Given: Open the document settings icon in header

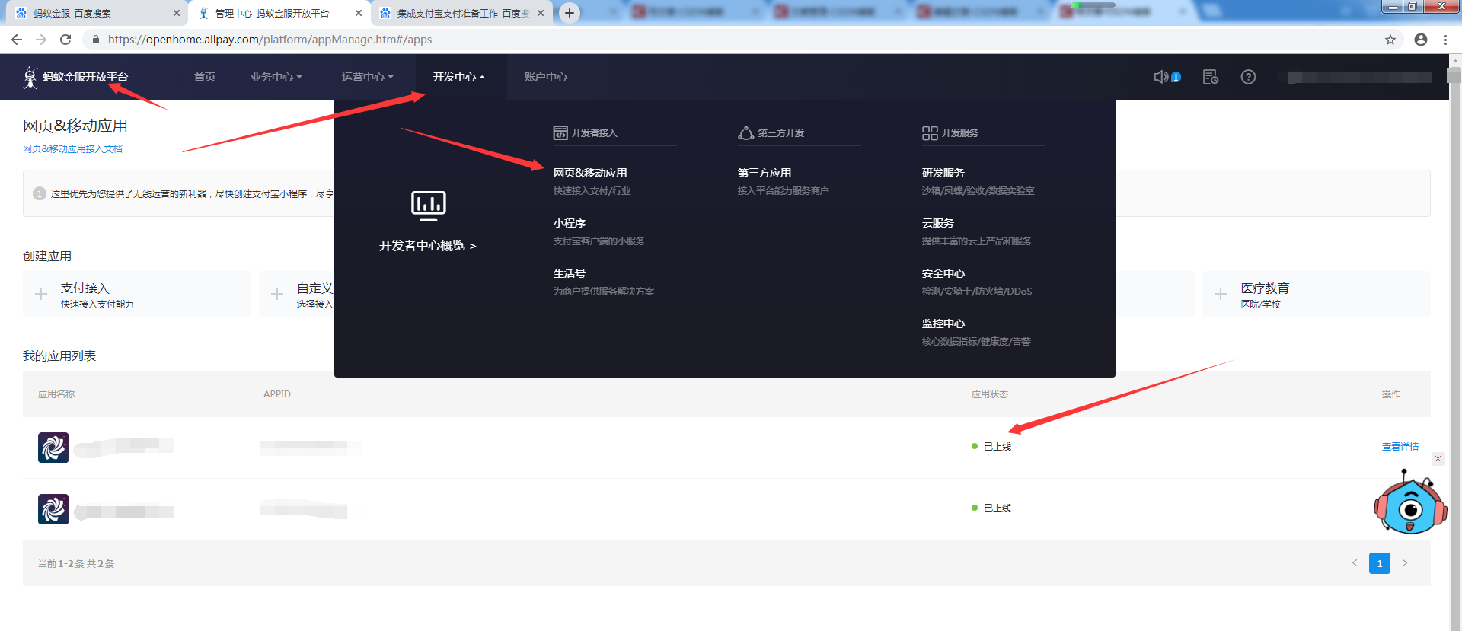Looking at the screenshot, I should [x=1211, y=77].
